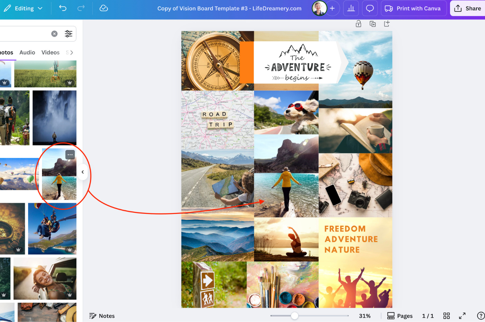
Task: Click the Share button
Action: (468, 8)
